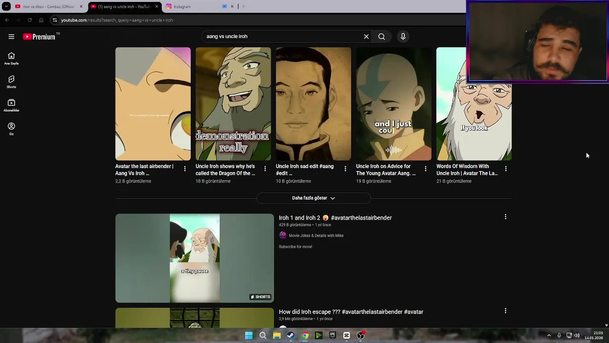Open the three-dot menu for 'How did Iroh escape'
Image resolution: width=609 pixels, height=343 pixels.
[505, 311]
